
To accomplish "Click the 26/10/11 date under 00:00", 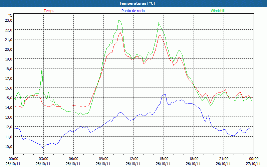I will pyautogui.click(x=13, y=164).
